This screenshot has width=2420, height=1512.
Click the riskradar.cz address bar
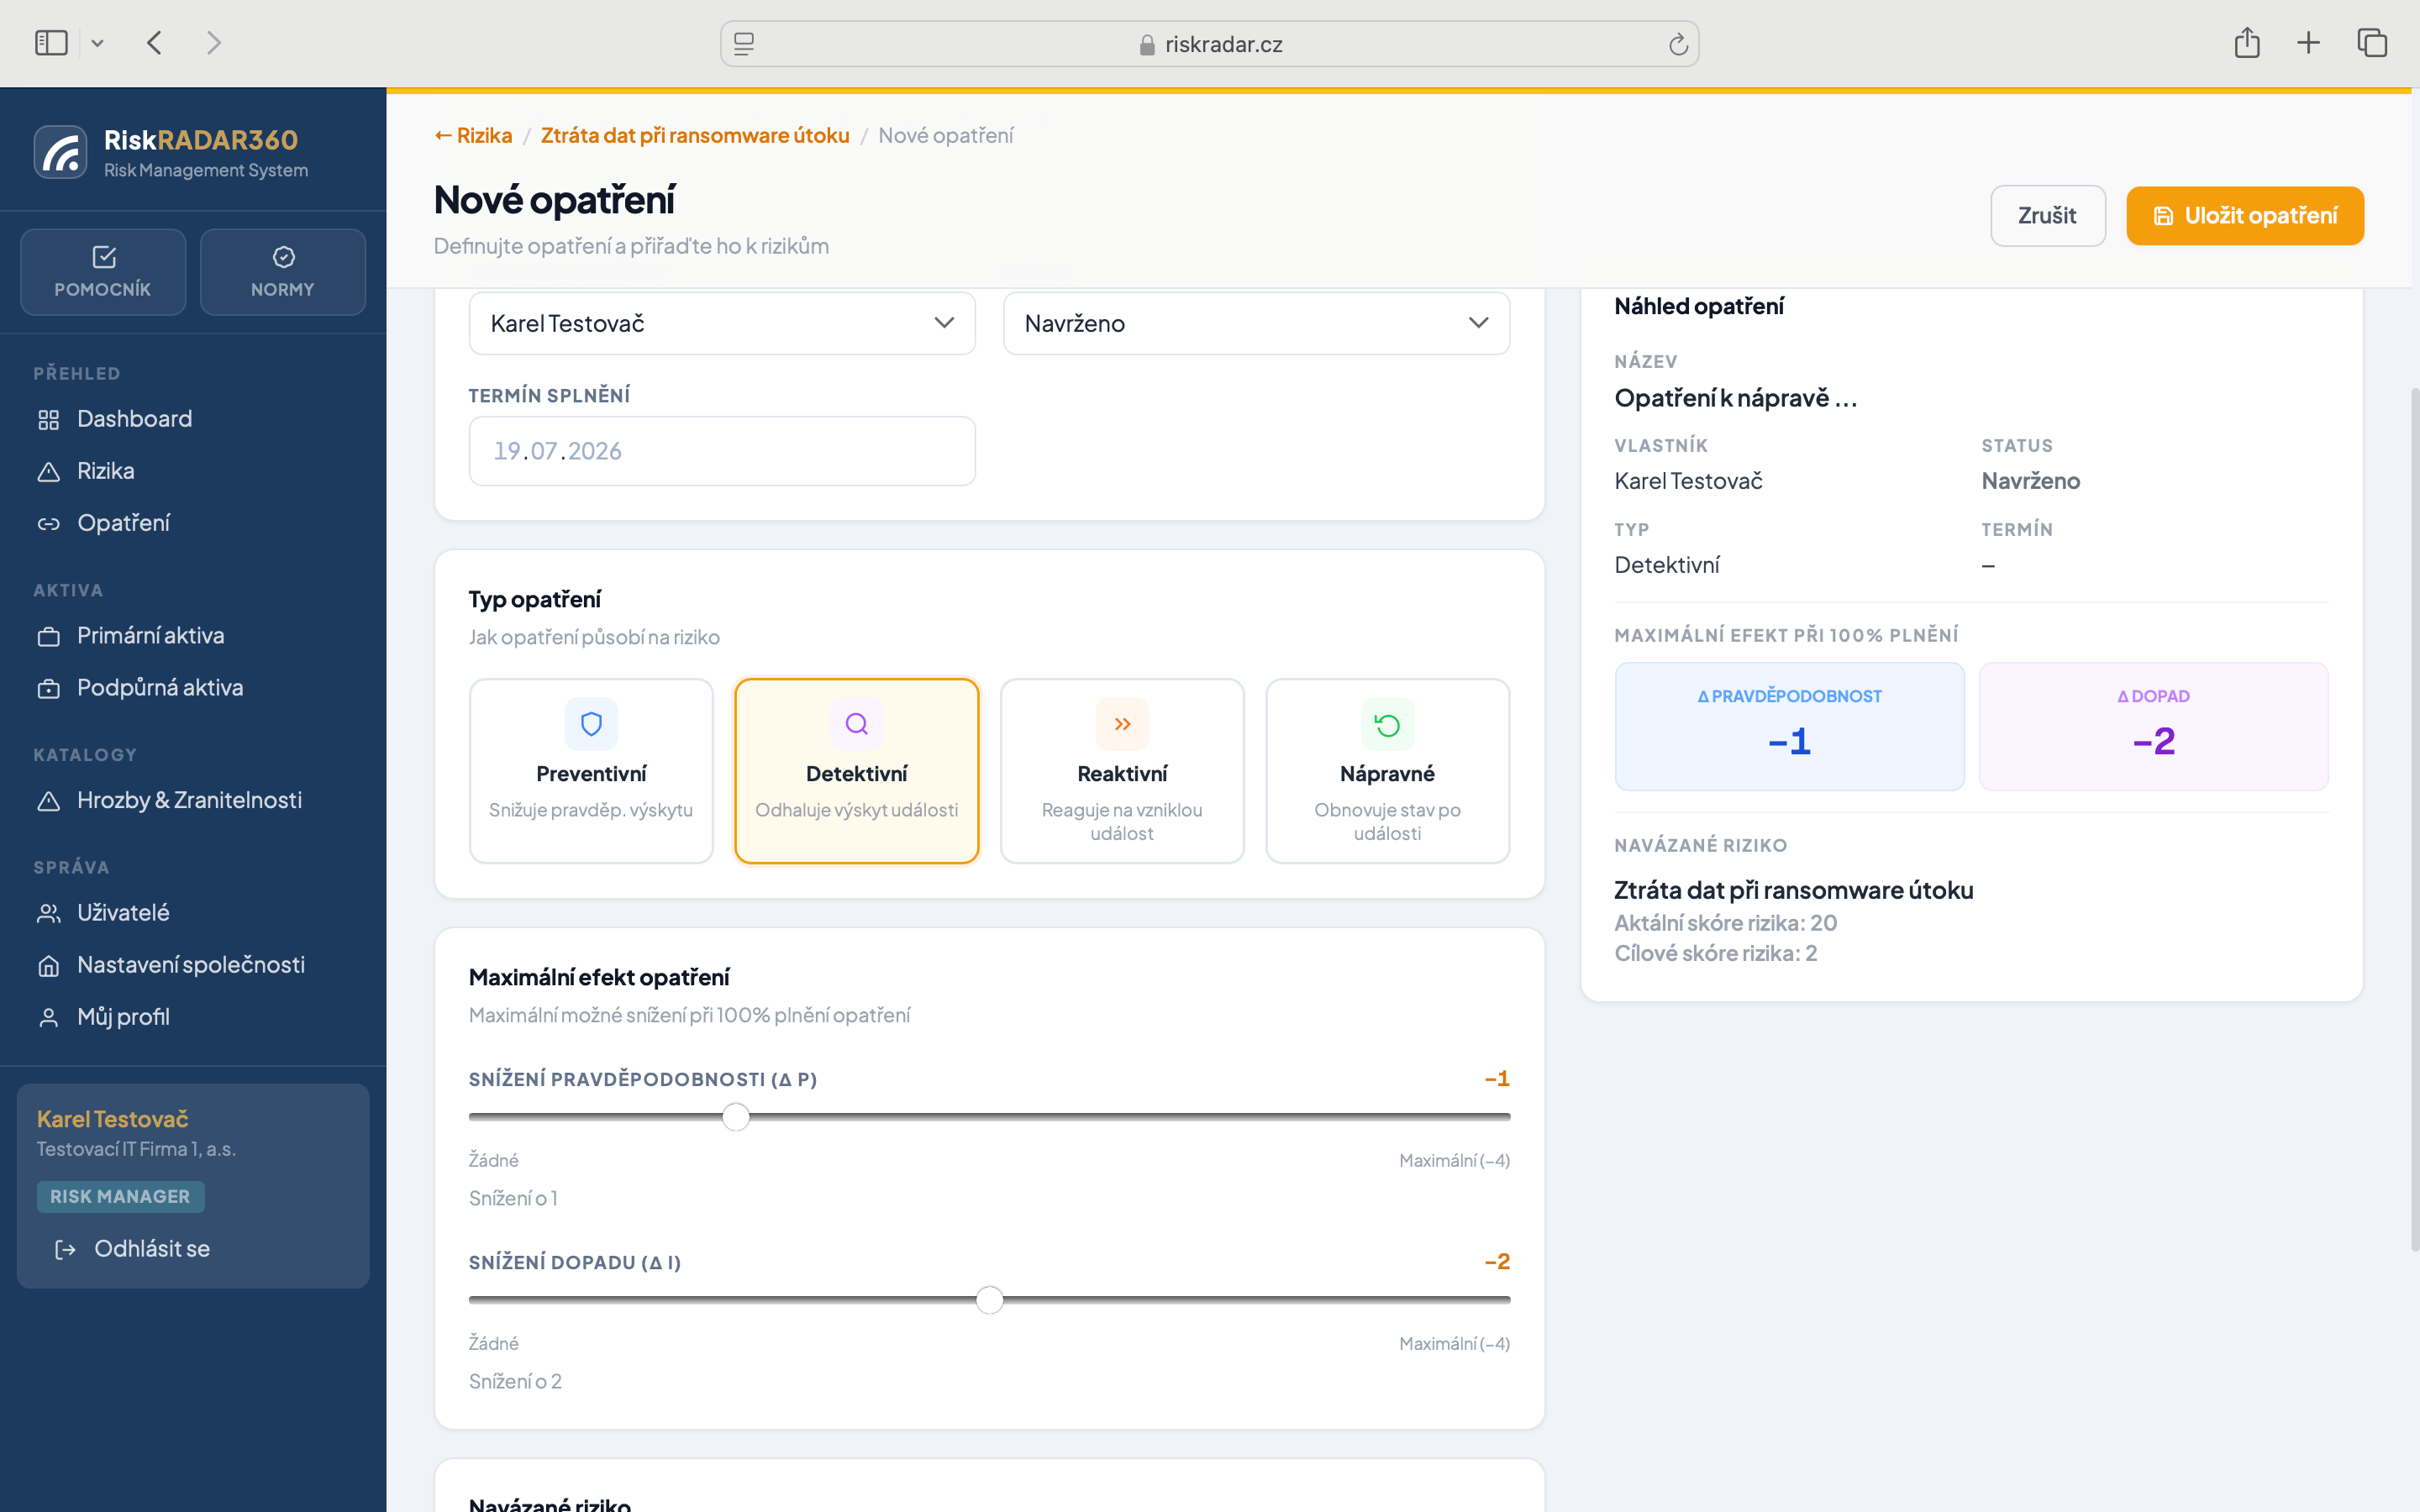tap(1209, 44)
